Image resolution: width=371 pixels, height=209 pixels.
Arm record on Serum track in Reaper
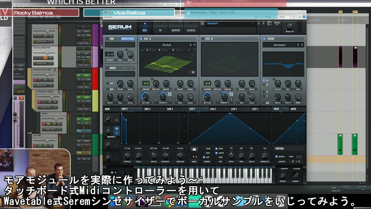click(x=43, y=124)
